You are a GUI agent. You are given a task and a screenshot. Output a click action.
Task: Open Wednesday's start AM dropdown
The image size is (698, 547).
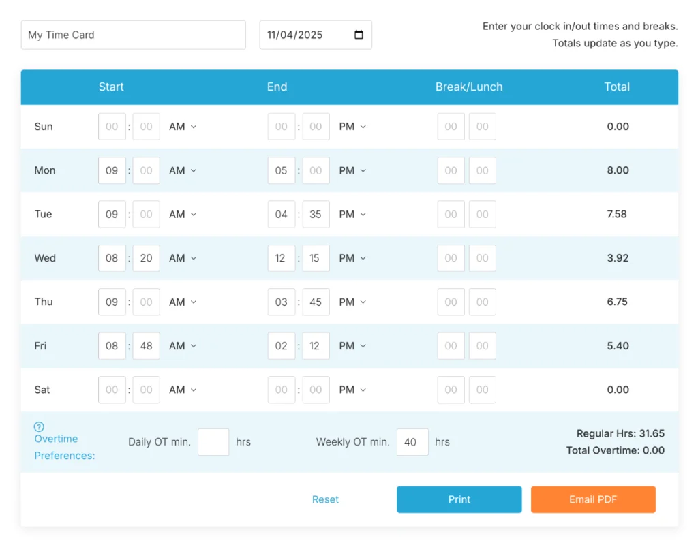(183, 258)
